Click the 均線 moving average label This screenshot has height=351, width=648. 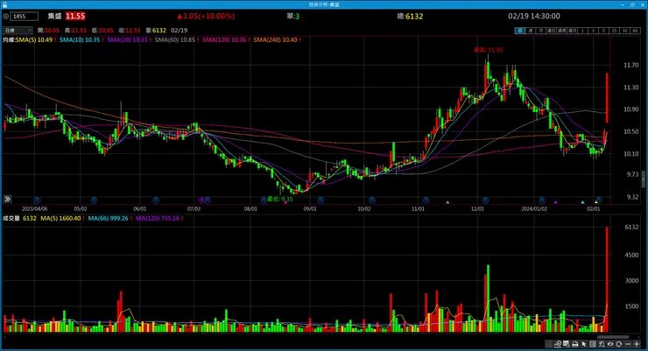point(8,40)
